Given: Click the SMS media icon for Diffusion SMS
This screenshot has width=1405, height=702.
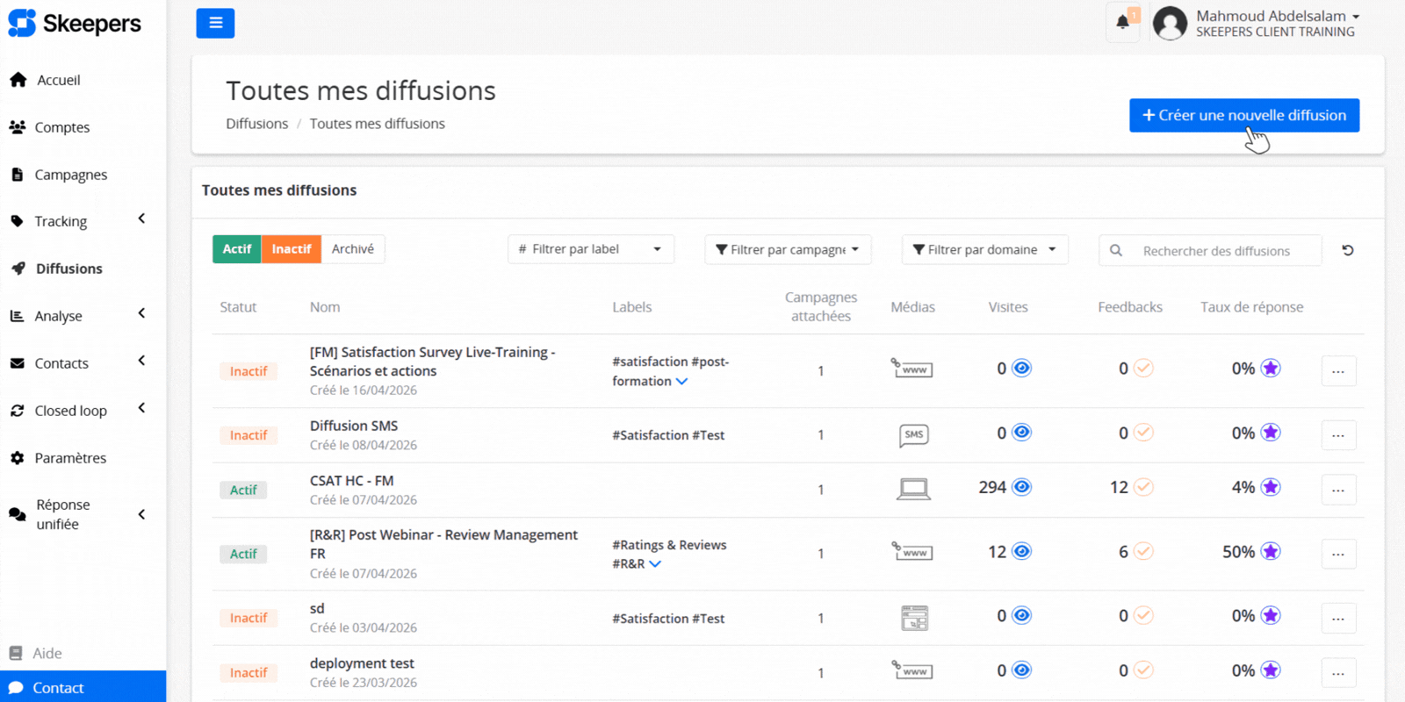Looking at the screenshot, I should coord(913,435).
